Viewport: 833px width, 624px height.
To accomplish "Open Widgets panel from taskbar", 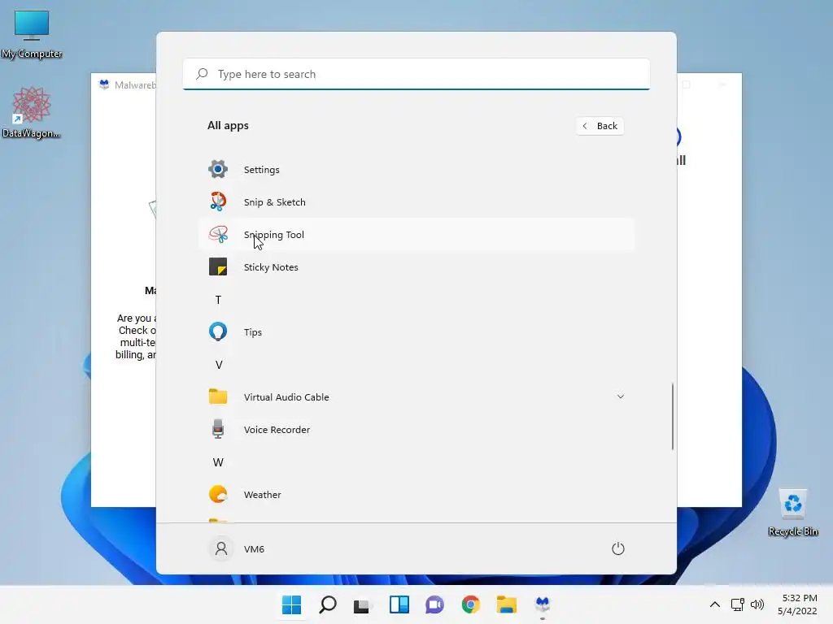I will [399, 604].
